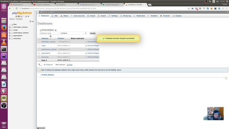The width and height of the screenshot is (229, 129).
Task: Open the User accounts tab
Action: [x=78, y=16]
